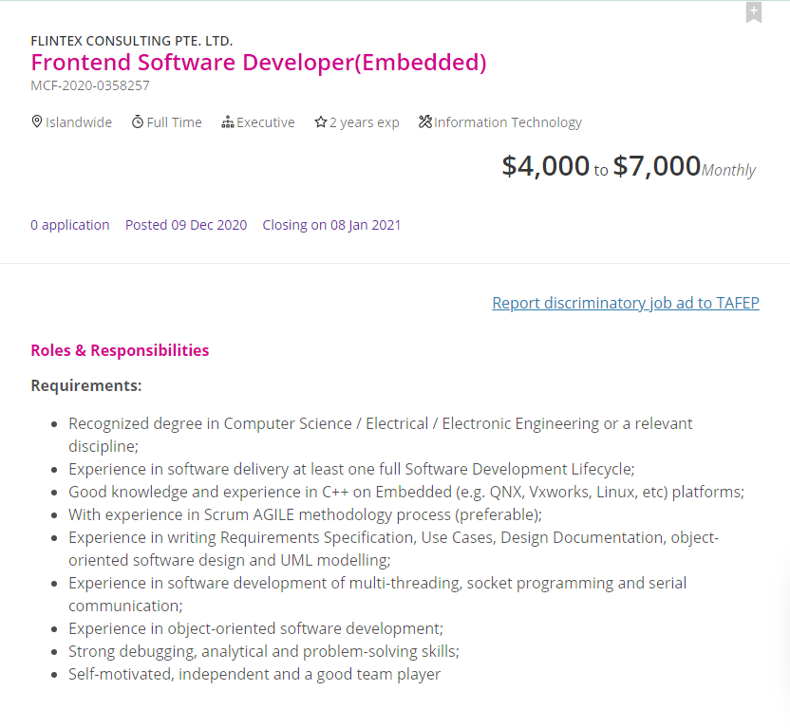Viewport: 790px width, 728px height.
Task: Click the Islandwide location label
Action: tap(79, 122)
